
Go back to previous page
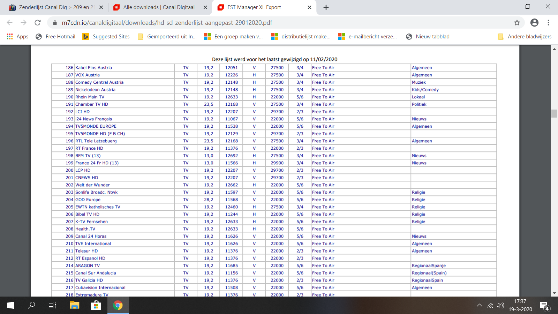click(x=9, y=23)
